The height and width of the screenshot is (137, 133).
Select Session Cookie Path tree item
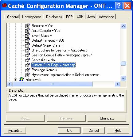pos(62,55)
